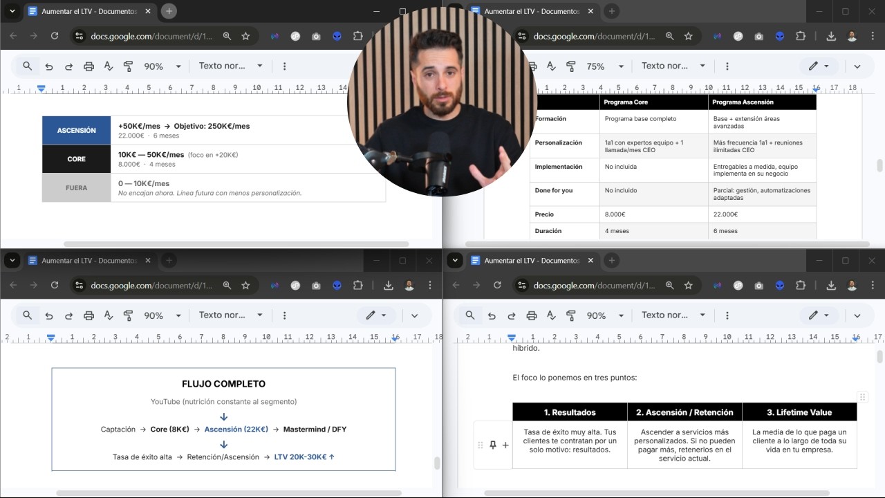885x498 pixels.
Task: Click the left indent marker on the FLUJO COMPLETO window ruler
Action: [x=50, y=338]
